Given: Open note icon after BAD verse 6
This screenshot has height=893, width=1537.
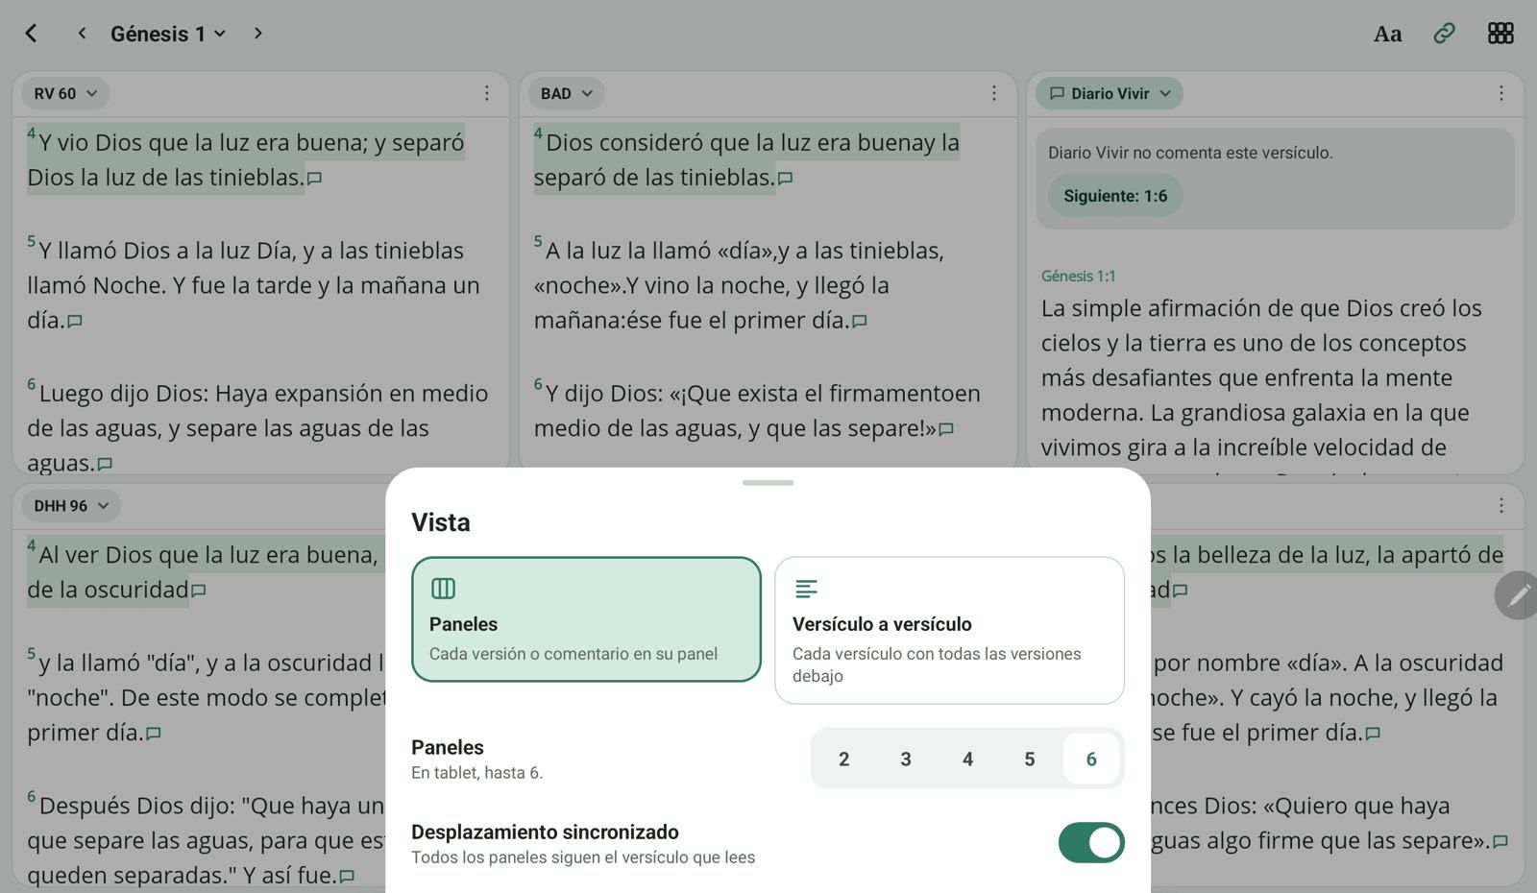Looking at the screenshot, I should 946,429.
